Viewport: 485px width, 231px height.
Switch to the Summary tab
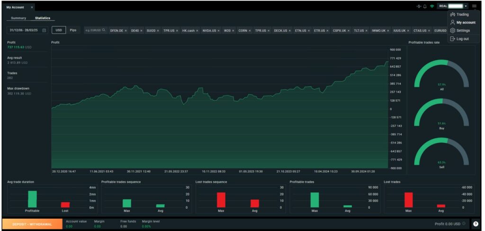click(x=18, y=18)
